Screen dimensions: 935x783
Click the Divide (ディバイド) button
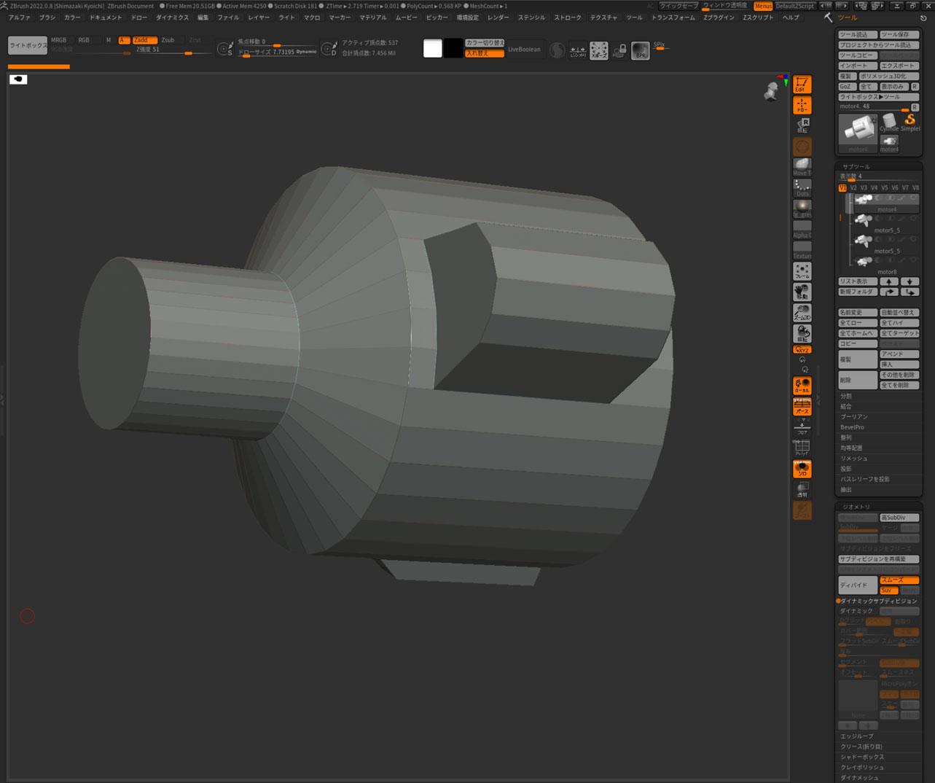click(858, 585)
